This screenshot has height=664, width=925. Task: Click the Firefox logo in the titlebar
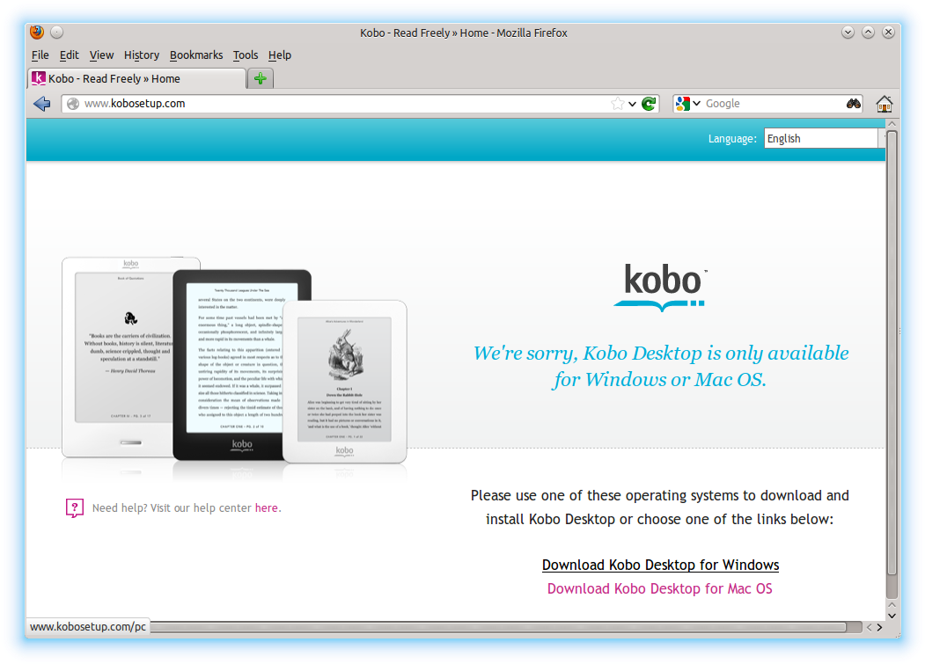(35, 32)
